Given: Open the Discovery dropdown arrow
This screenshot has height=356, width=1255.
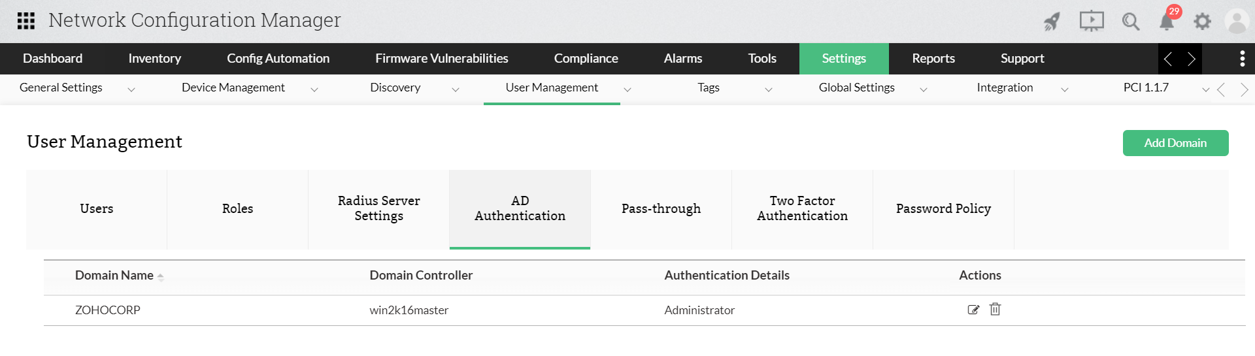Looking at the screenshot, I should tap(456, 89).
